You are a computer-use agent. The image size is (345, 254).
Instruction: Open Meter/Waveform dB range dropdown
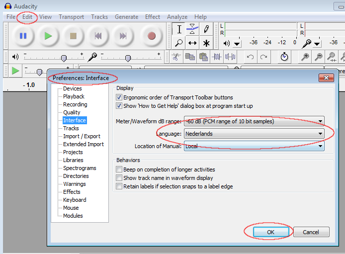tap(254, 121)
